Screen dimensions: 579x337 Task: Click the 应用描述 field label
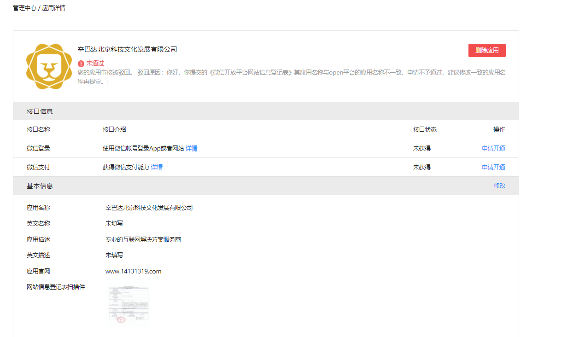tap(38, 239)
